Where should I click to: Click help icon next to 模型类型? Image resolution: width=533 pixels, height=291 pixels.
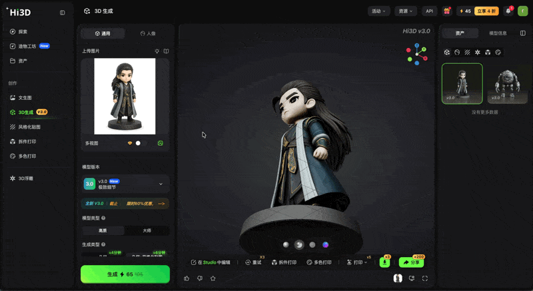(x=103, y=218)
